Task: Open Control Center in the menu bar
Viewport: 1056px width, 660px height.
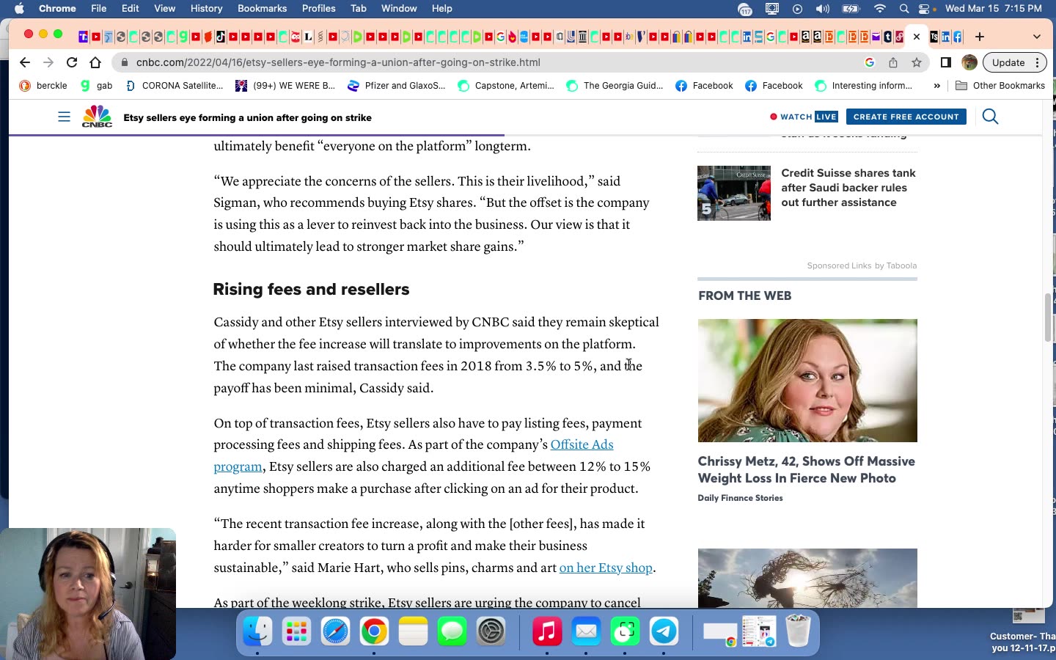Action: (x=925, y=9)
